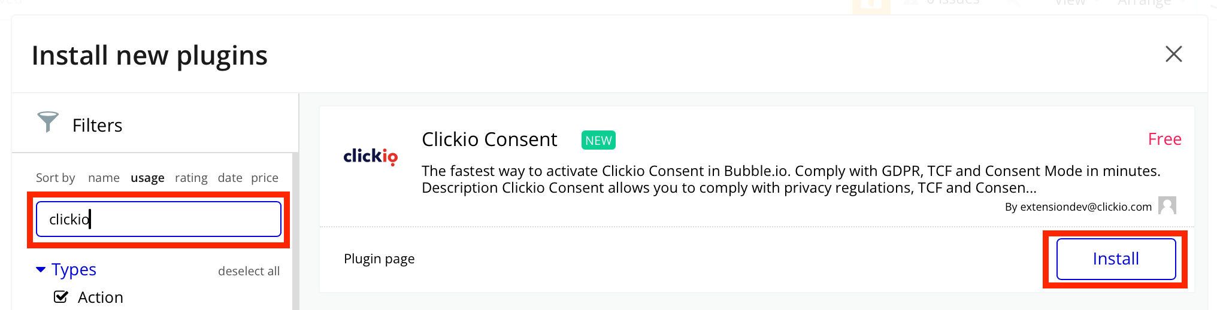Close the Install new plugins dialog
The image size is (1217, 310).
coord(1173,54)
